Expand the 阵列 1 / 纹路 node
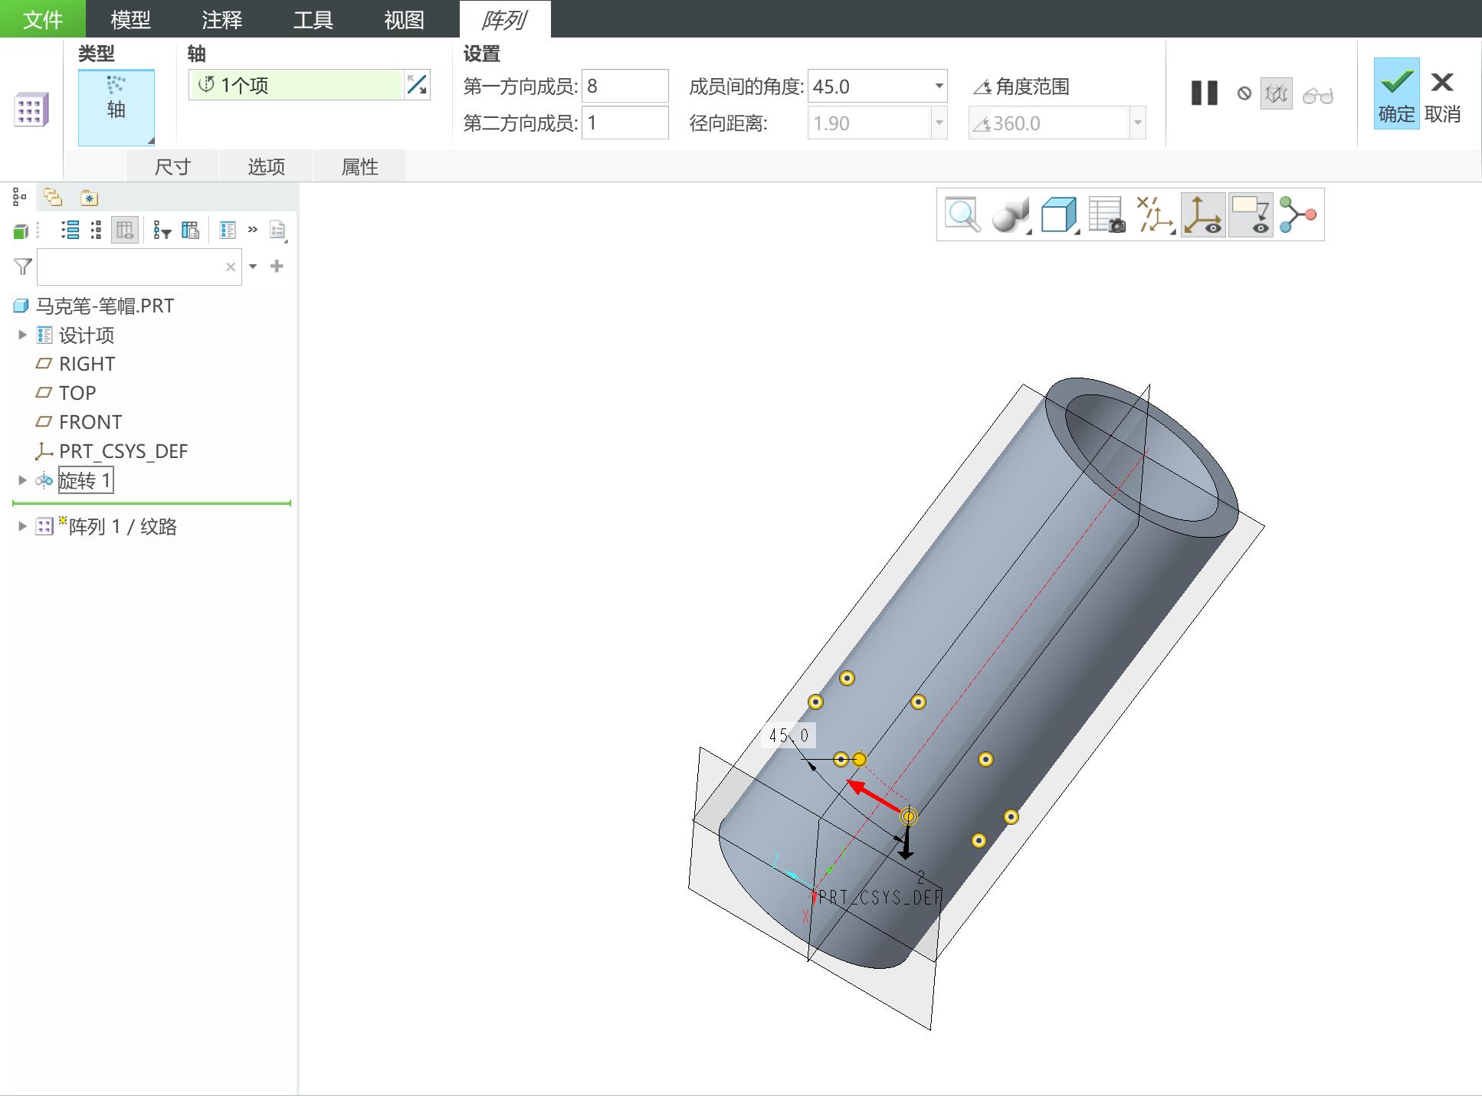 [x=22, y=526]
